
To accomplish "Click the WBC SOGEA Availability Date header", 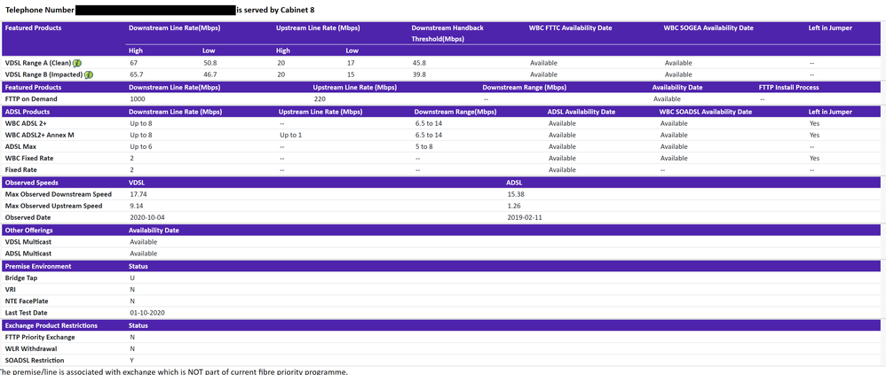I will coord(708,28).
